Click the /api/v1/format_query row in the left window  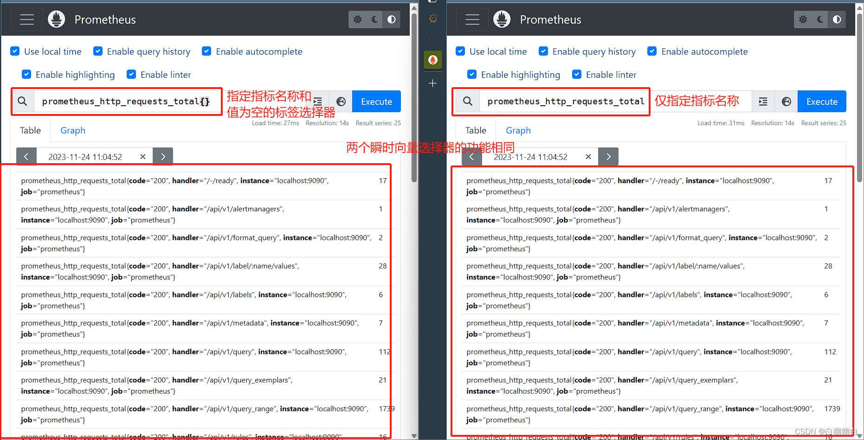pos(205,243)
